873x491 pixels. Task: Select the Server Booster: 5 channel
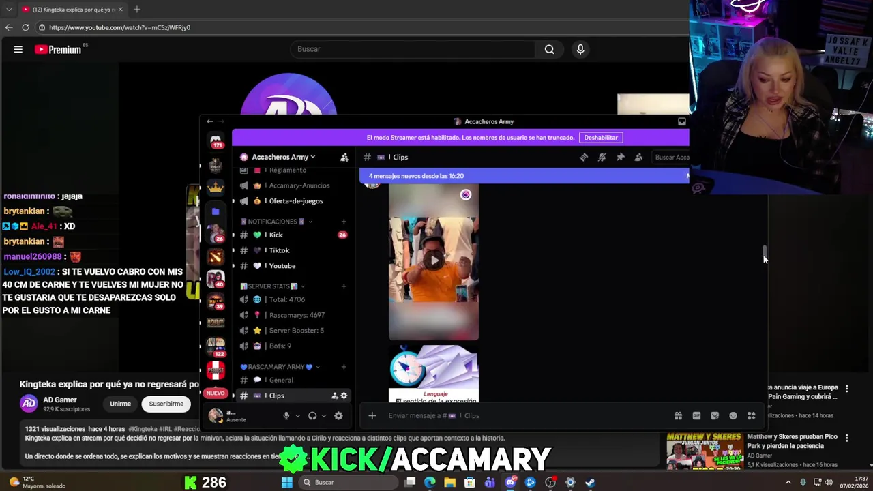coord(293,331)
